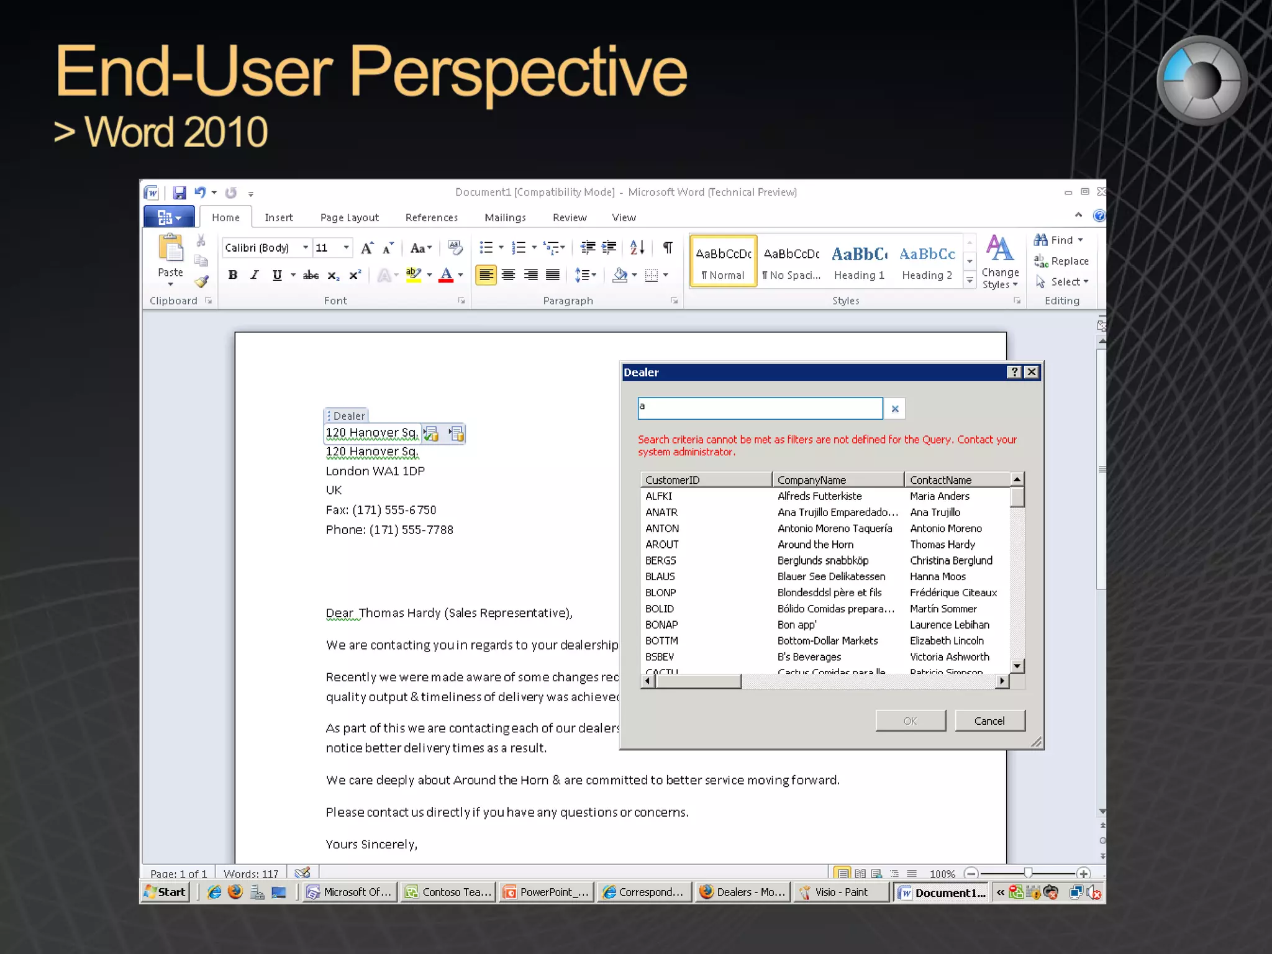
Task: Toggle Bold formatting
Action: point(233,275)
